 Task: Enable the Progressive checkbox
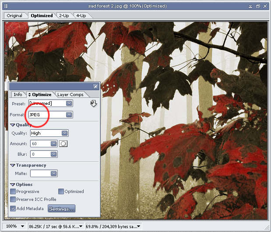point(13,192)
